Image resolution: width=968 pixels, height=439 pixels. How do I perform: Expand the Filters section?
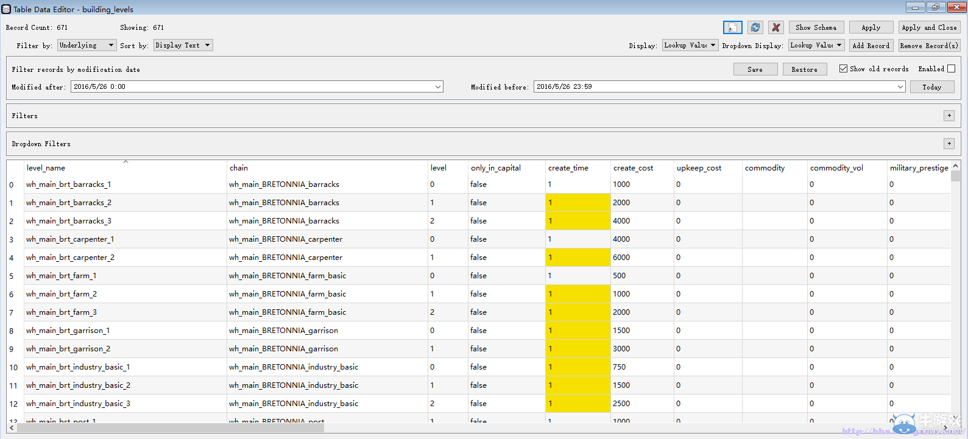pos(949,116)
